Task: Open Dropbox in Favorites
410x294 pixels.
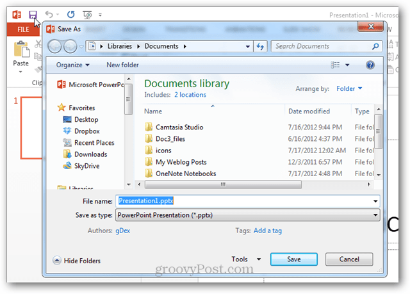Action: pos(81,131)
